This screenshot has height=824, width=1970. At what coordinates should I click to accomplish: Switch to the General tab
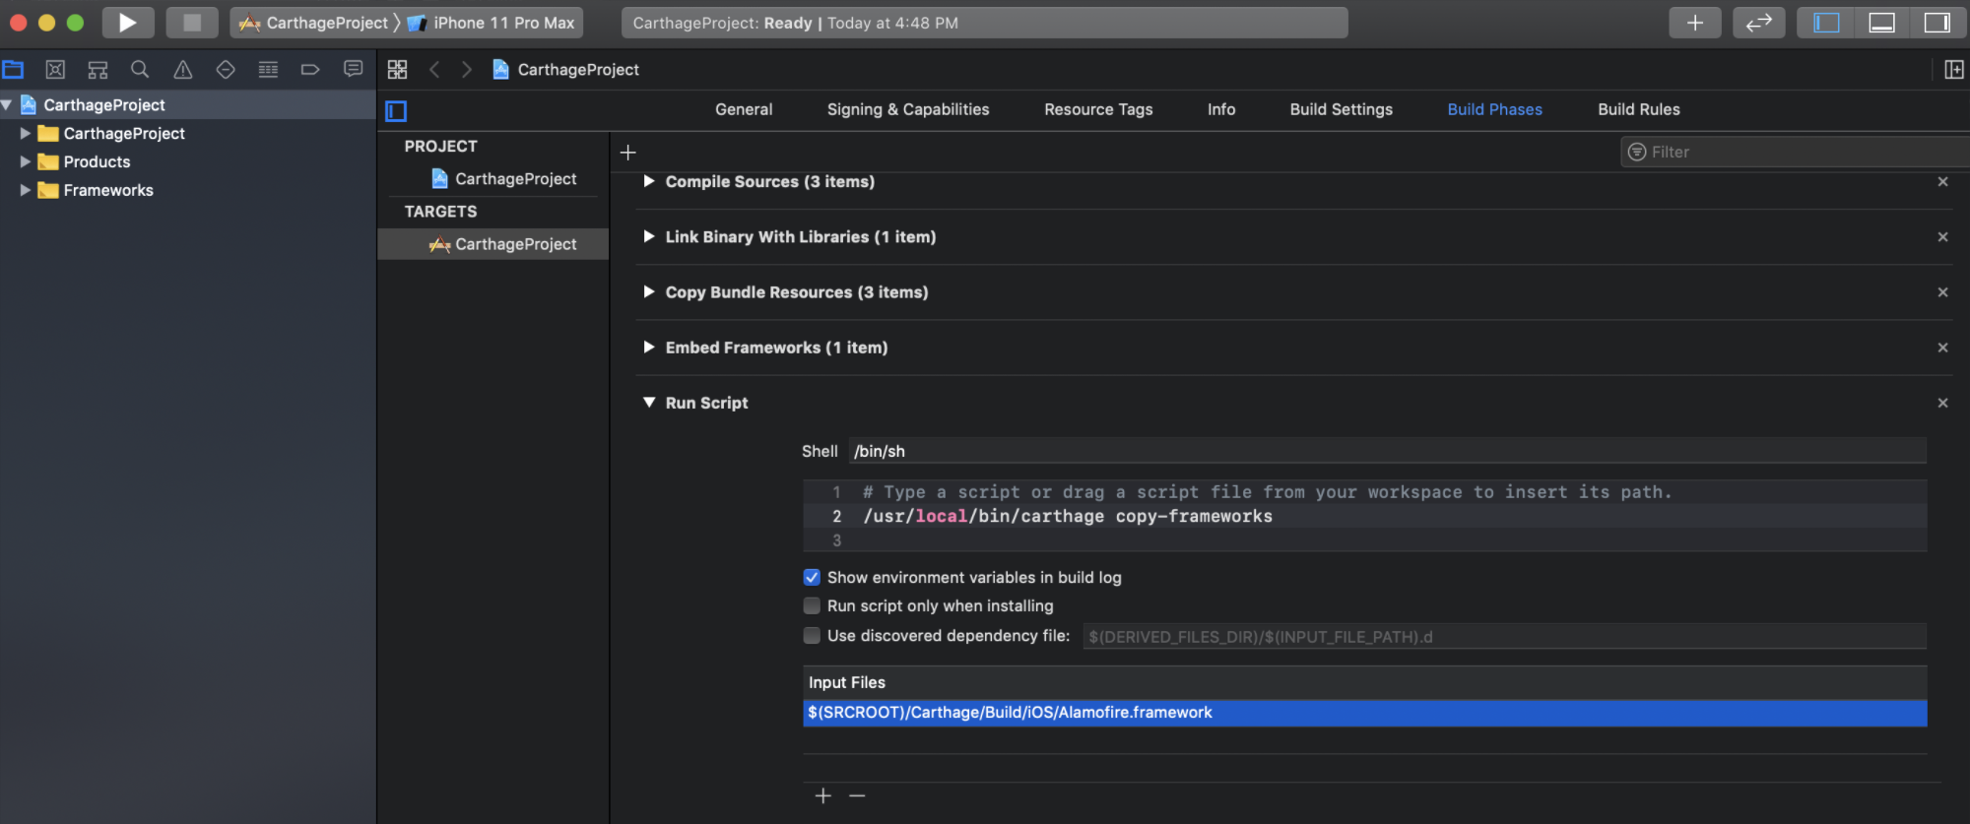click(x=744, y=109)
